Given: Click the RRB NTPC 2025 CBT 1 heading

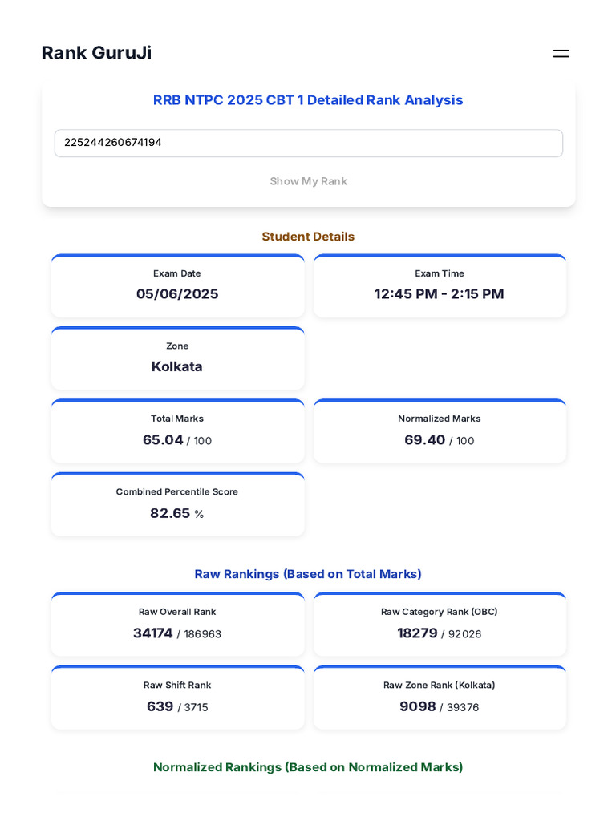Looking at the screenshot, I should (308, 100).
